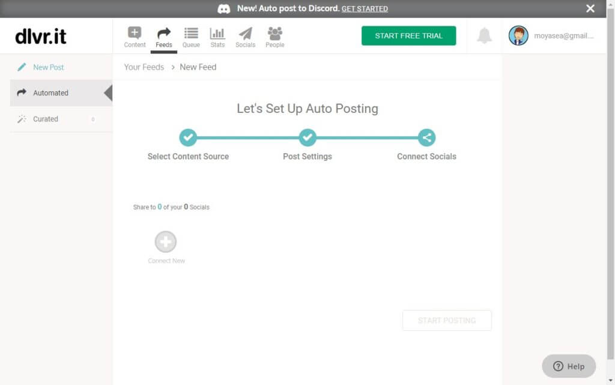Open the Queue list icon
The image size is (615, 385).
[x=191, y=34]
